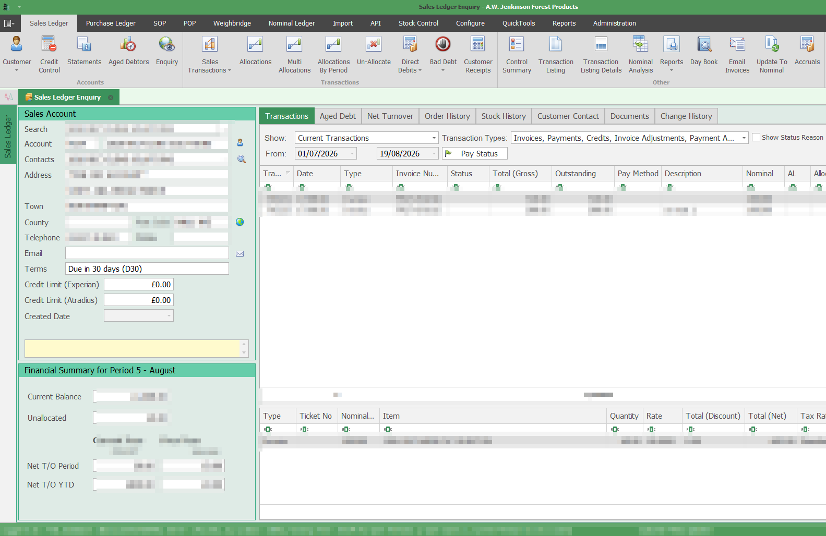
Task: Click the envelope icon beside Email
Action: tap(240, 254)
